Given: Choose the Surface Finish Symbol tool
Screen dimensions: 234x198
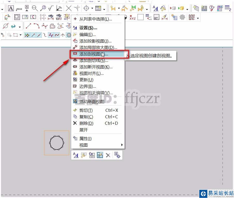Looking at the screenshot, I should coord(51,8).
